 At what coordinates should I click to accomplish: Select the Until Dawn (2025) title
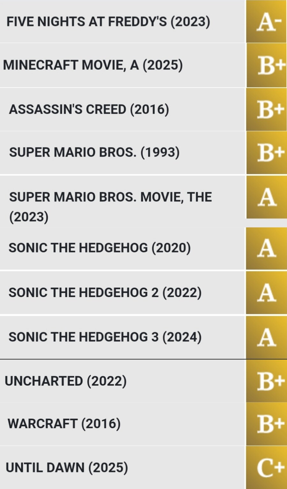67,468
